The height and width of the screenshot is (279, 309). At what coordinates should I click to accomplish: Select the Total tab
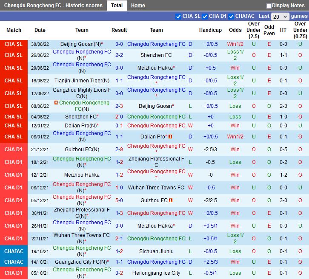point(117,6)
